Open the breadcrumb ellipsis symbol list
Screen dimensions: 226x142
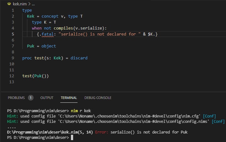(33, 4)
